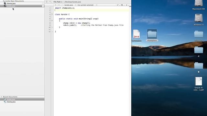The image size is (207, 116).
Task: Select the Macintosh HD drive on desktop
Action: [x=199, y=5]
